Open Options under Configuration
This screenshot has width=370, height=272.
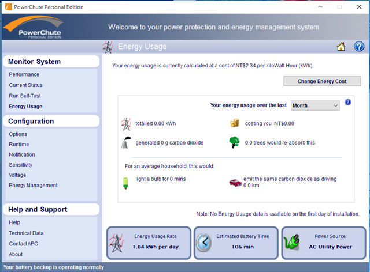pyautogui.click(x=18, y=134)
